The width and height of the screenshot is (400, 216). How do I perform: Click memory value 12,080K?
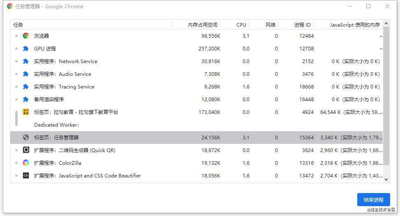211,100
